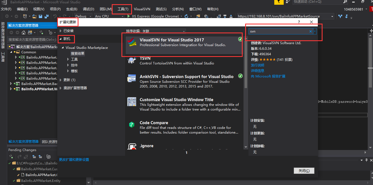The width and height of the screenshot is (373, 185).
Task: Open the 帮助(H) menu
Action: [213, 9]
